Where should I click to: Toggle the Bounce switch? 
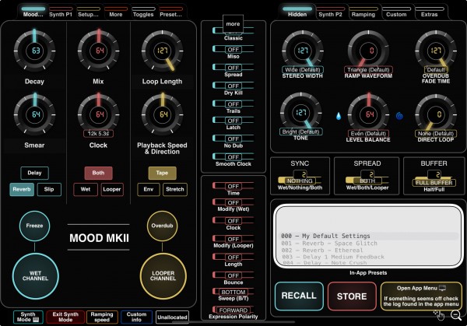coord(233,275)
